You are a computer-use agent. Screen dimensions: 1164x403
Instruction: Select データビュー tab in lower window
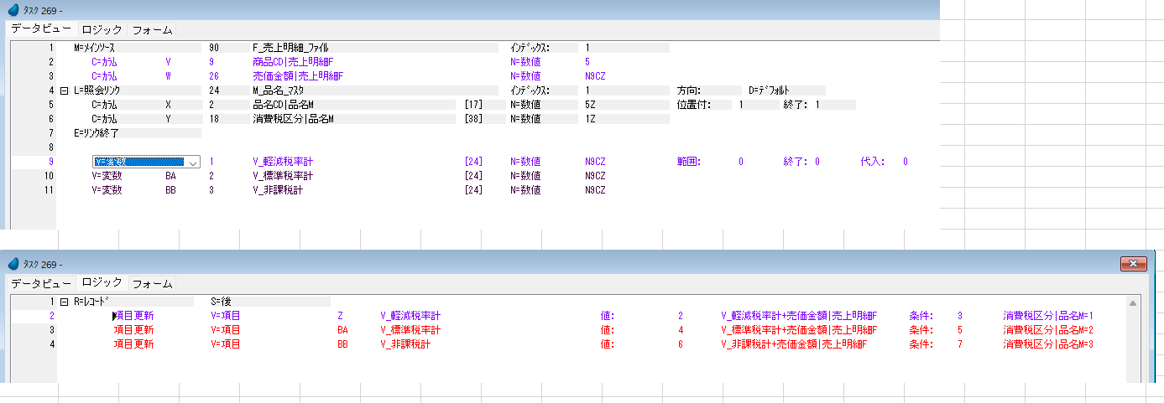pyautogui.click(x=40, y=283)
